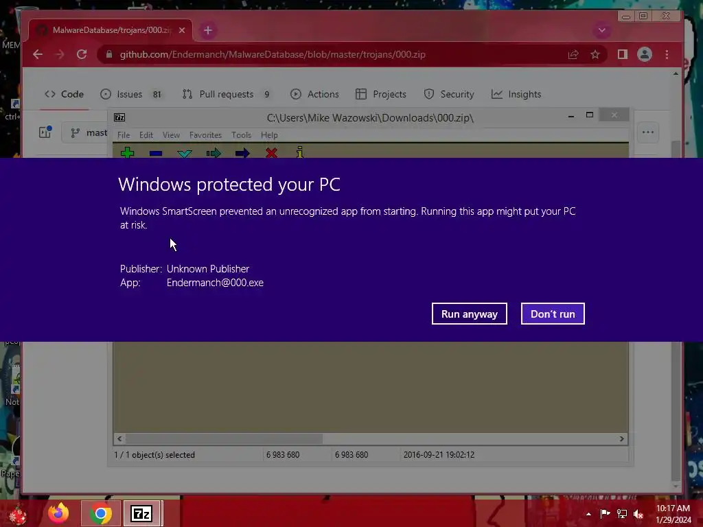Screen dimensions: 703x527
Task: Open GitHub Insights tab
Action: (516, 94)
